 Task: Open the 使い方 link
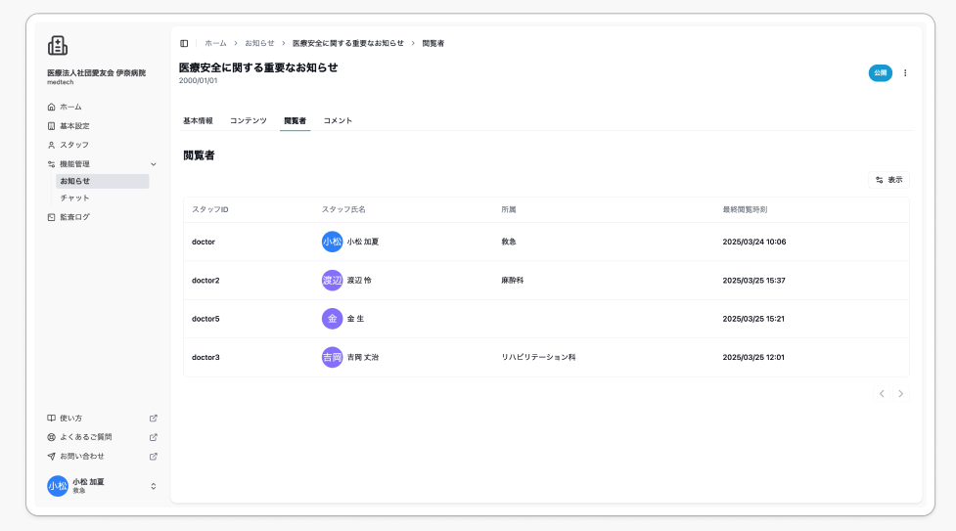click(x=70, y=419)
